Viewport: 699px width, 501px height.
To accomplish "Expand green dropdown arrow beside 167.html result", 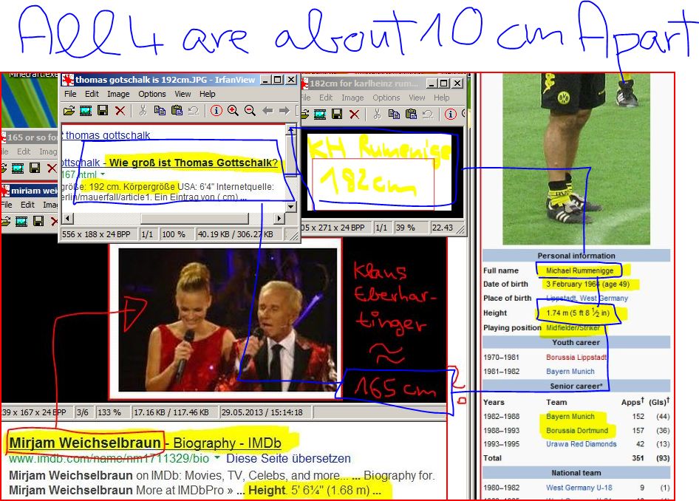I will click(103, 174).
